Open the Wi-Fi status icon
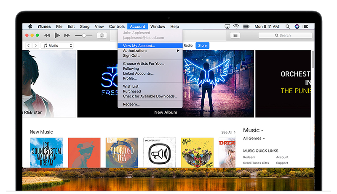337x194 pixels. 236,26
